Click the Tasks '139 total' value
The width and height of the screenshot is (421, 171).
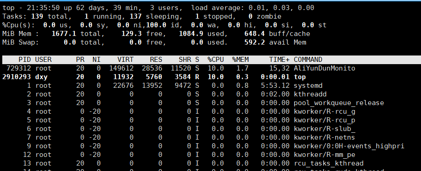(49, 16)
